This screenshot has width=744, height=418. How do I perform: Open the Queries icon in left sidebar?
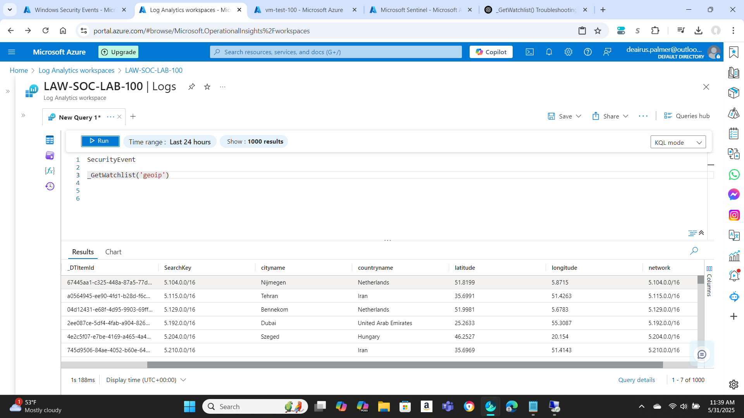(50, 155)
